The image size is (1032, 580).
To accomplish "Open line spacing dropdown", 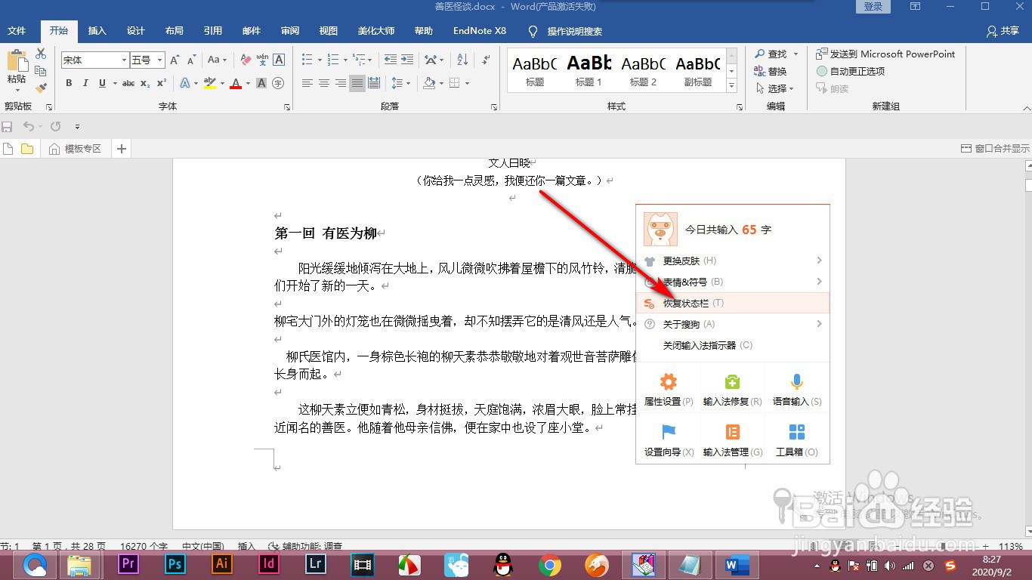I will (401, 83).
